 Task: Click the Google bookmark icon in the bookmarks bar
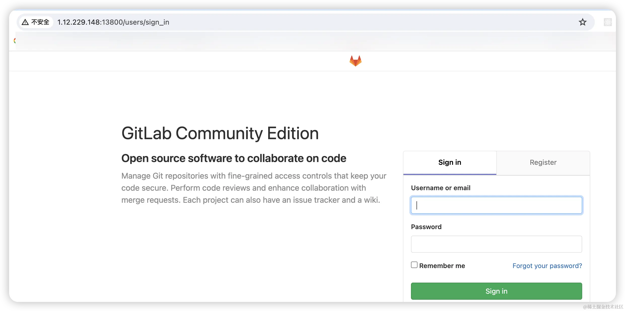click(15, 40)
